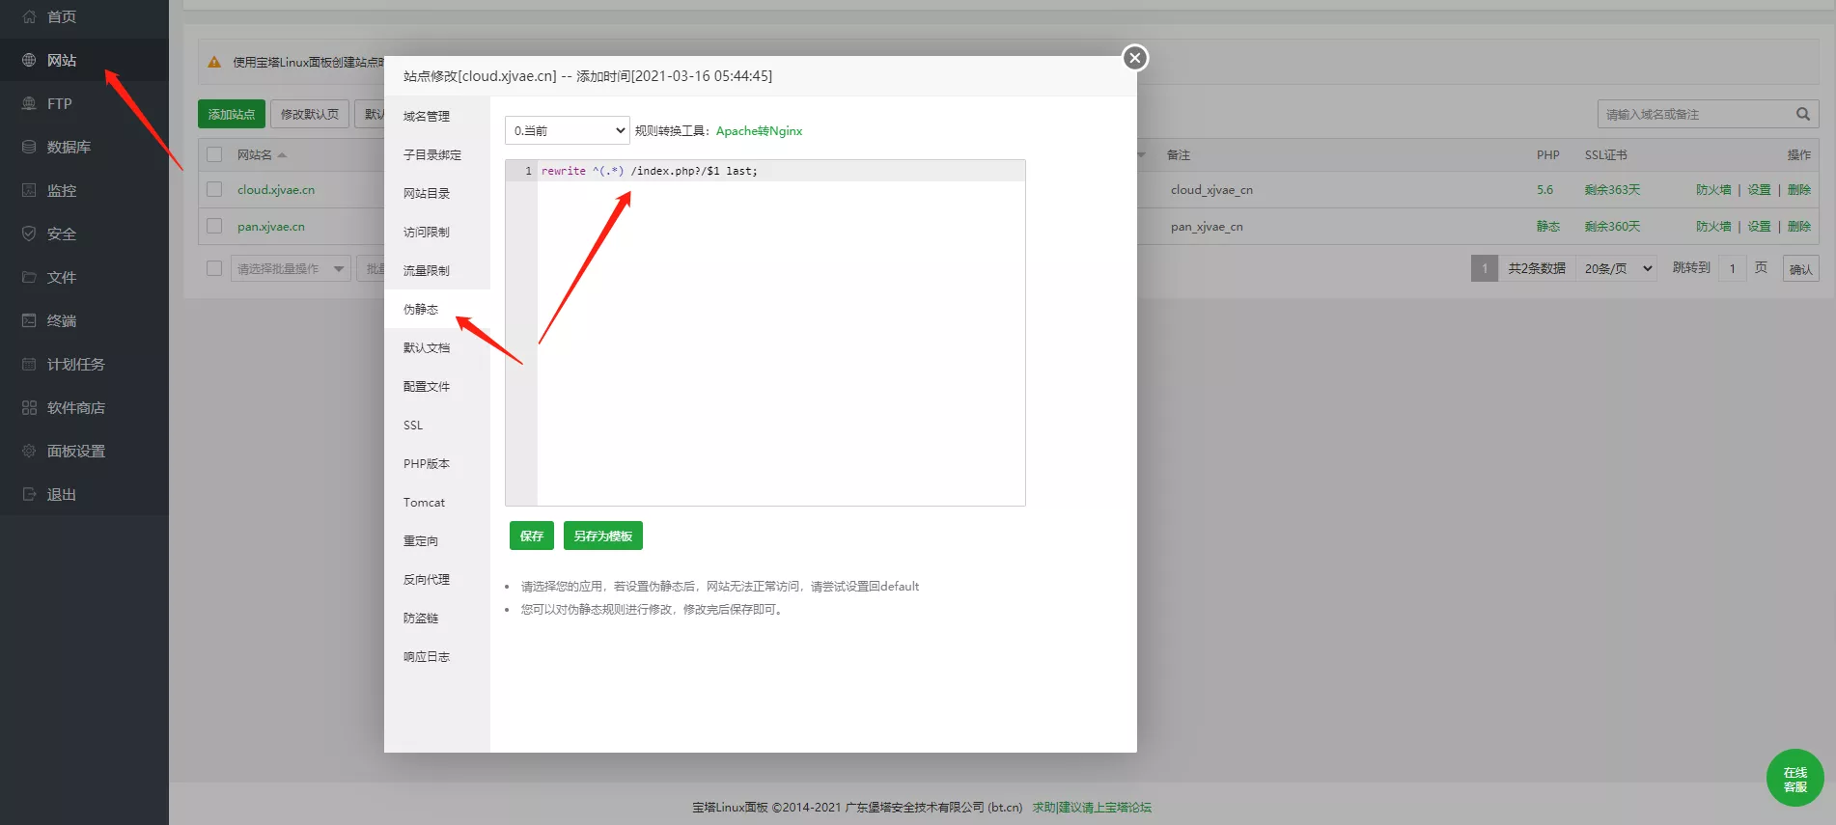The height and width of the screenshot is (825, 1836).
Task: Click the home icon beside 首页
Action: click(29, 16)
